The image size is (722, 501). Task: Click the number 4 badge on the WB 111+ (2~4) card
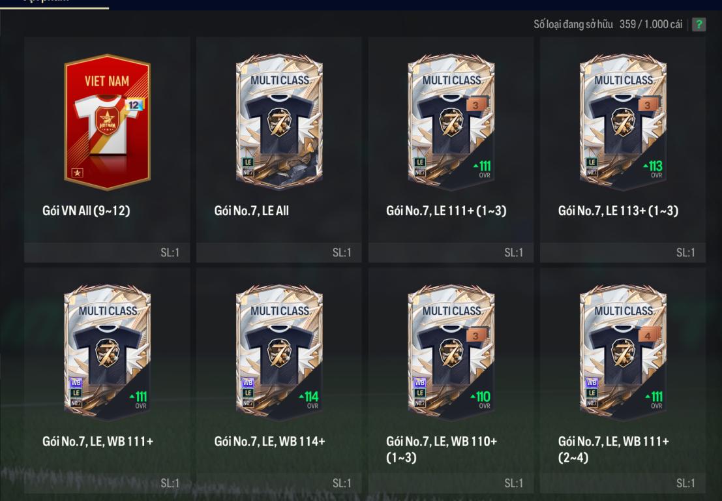click(649, 335)
